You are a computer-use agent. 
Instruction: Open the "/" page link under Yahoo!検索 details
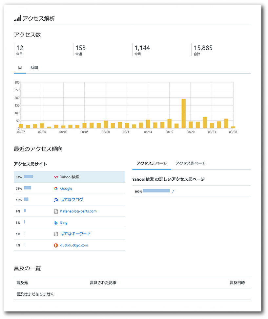[x=173, y=191]
